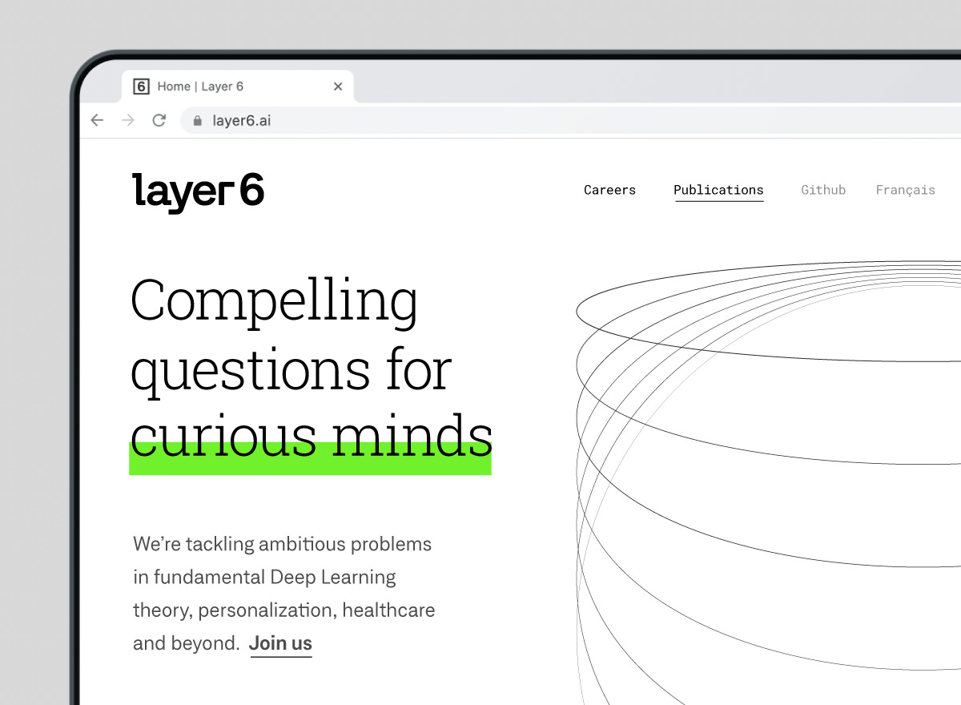Reload the page with the refresh icon

coord(159,120)
